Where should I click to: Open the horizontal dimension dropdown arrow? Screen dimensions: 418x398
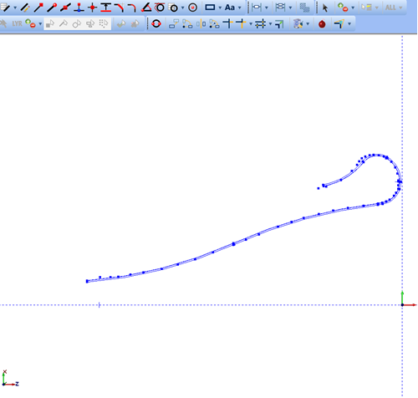click(267, 8)
